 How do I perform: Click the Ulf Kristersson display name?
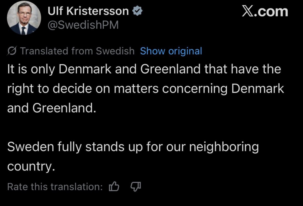pos(88,11)
